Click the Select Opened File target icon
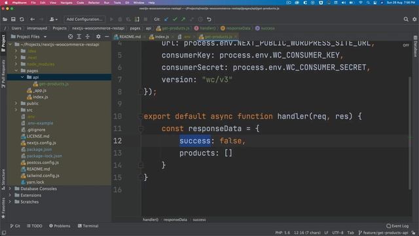Viewport: 419px width, 236px height. 70,37
